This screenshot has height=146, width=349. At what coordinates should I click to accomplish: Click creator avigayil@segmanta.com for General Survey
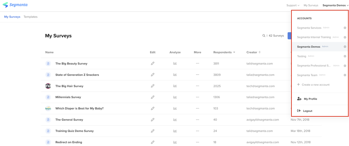pos(263,119)
